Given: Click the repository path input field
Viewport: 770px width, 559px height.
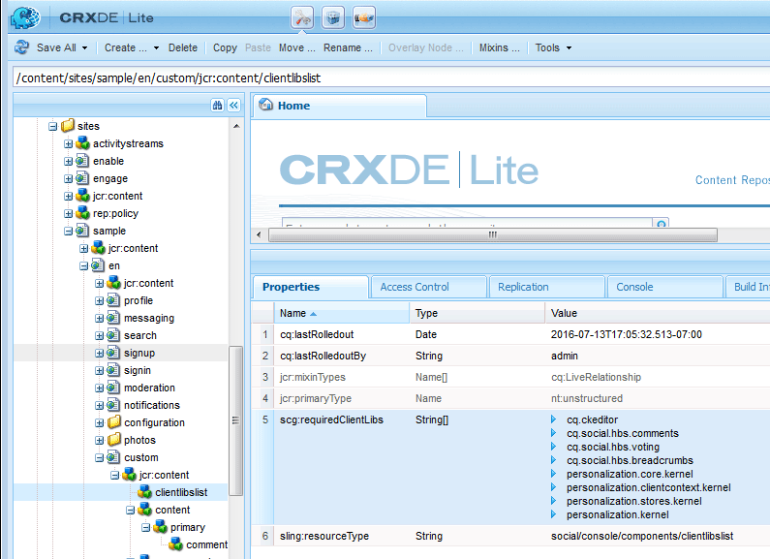Looking at the screenshot, I should (391, 78).
